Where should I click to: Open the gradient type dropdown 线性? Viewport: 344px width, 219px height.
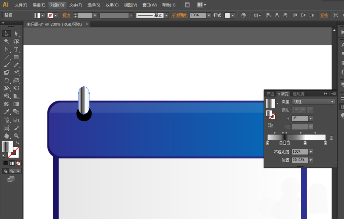(x=313, y=102)
